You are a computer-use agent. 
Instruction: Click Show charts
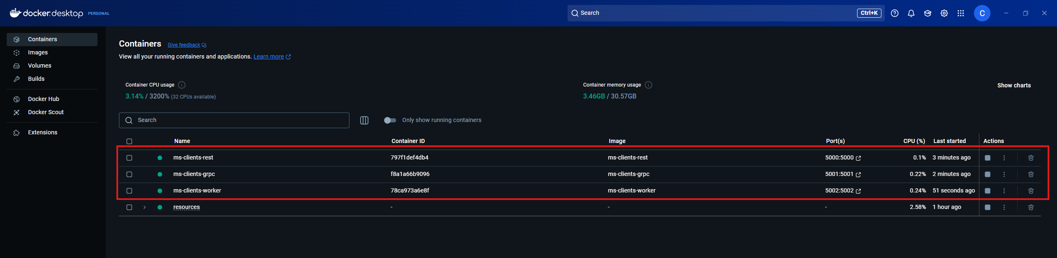click(1014, 85)
